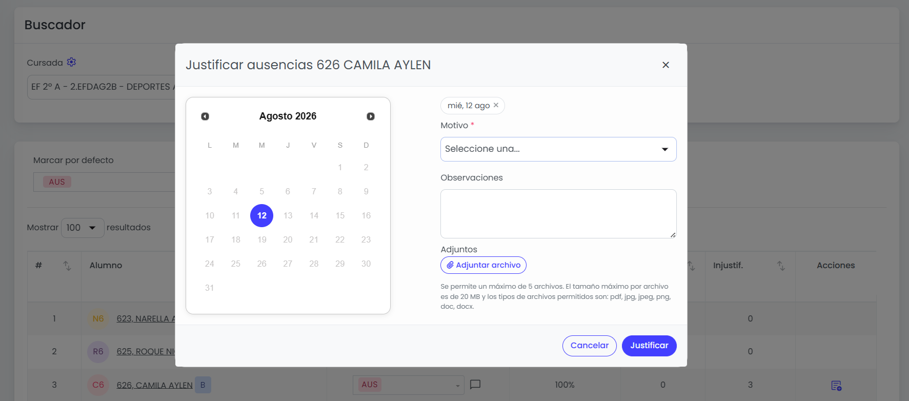Click the Cancelar button
The width and height of the screenshot is (909, 401).
[x=590, y=346]
